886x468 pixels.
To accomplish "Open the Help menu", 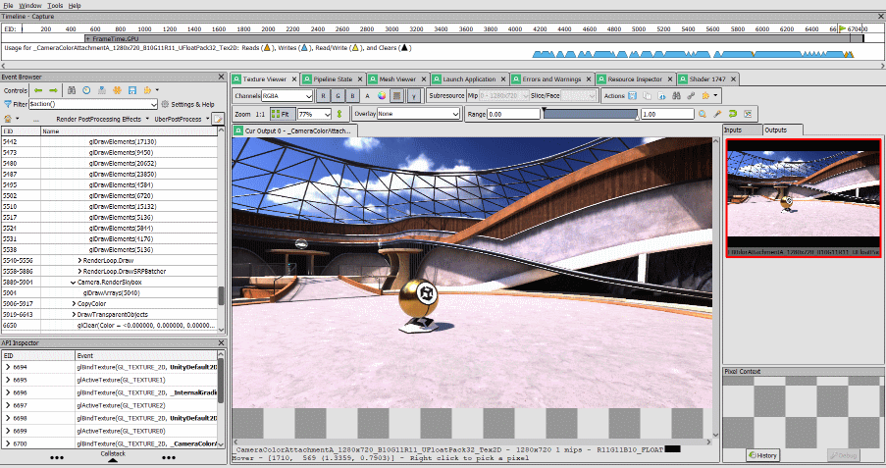I will tap(75, 5).
